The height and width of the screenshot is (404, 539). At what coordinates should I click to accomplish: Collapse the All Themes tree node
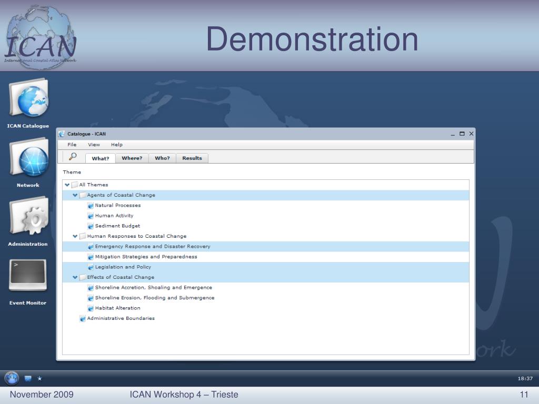(67, 185)
